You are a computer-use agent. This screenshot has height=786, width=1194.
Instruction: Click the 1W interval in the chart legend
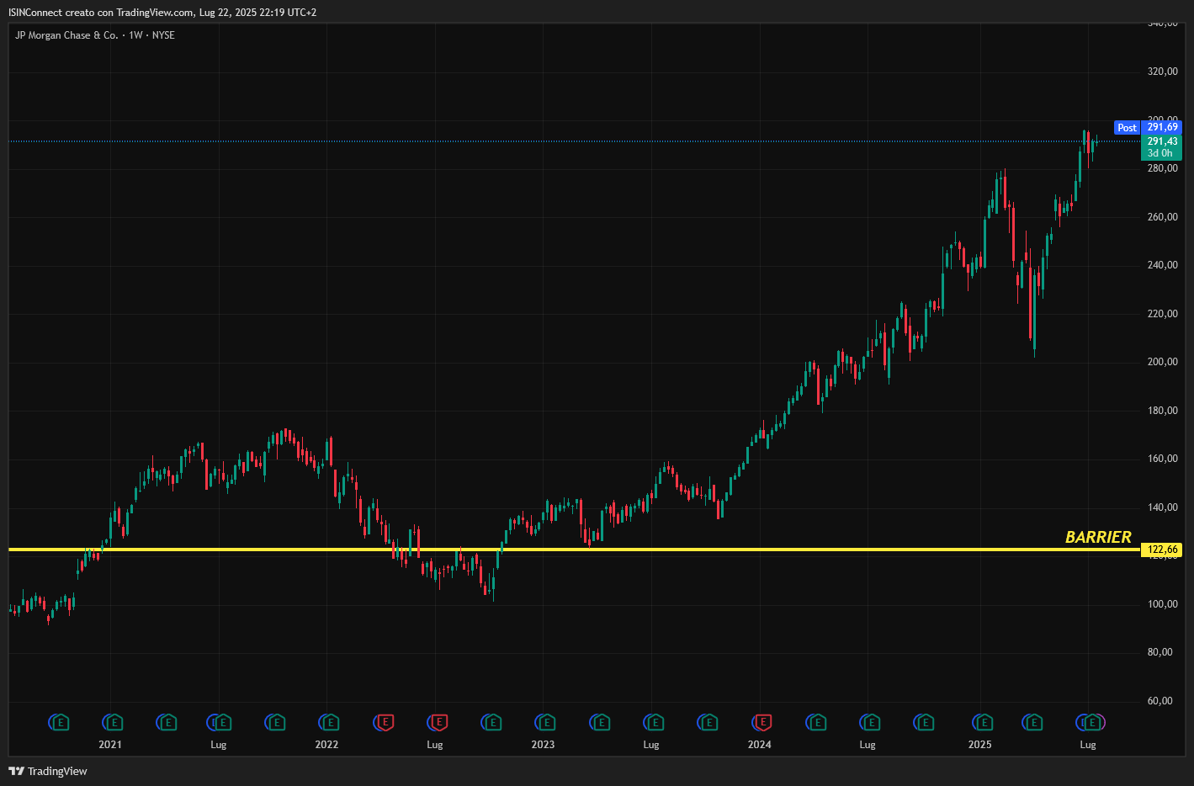[135, 35]
